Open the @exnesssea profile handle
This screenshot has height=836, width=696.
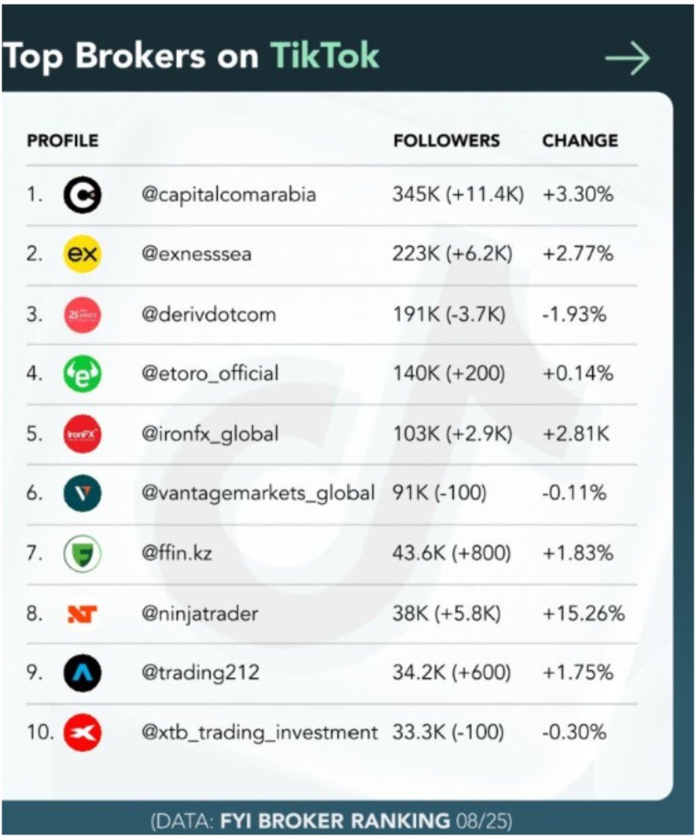(196, 255)
